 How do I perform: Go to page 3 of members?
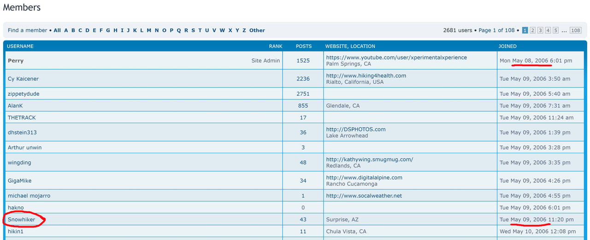click(540, 30)
